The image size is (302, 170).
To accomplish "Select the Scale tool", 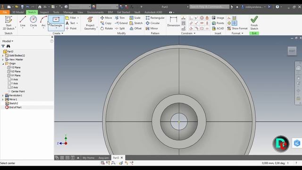I will pyautogui.click(x=135, y=18).
